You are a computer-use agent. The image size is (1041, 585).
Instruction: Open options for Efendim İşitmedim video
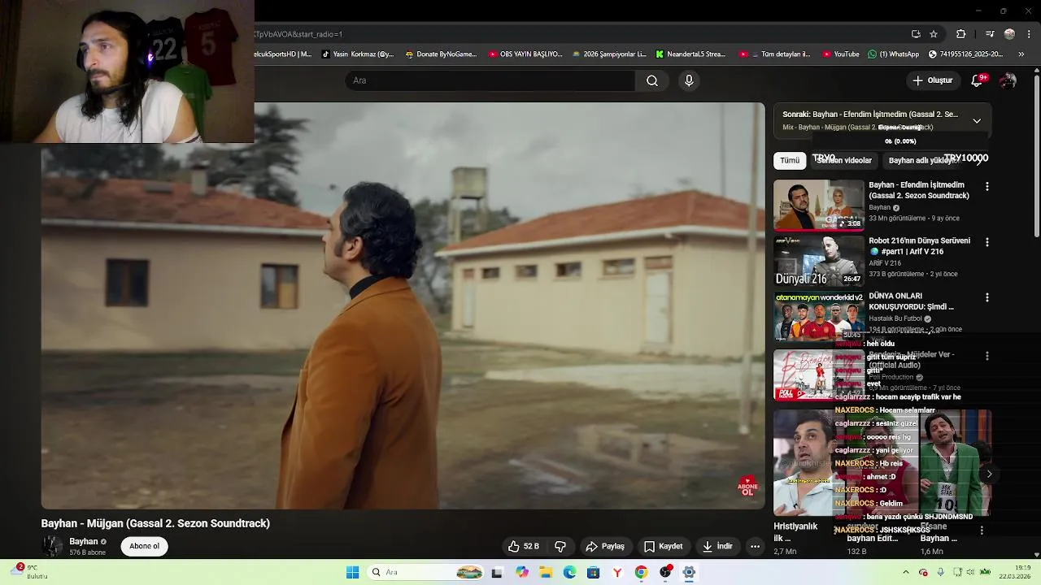(987, 186)
